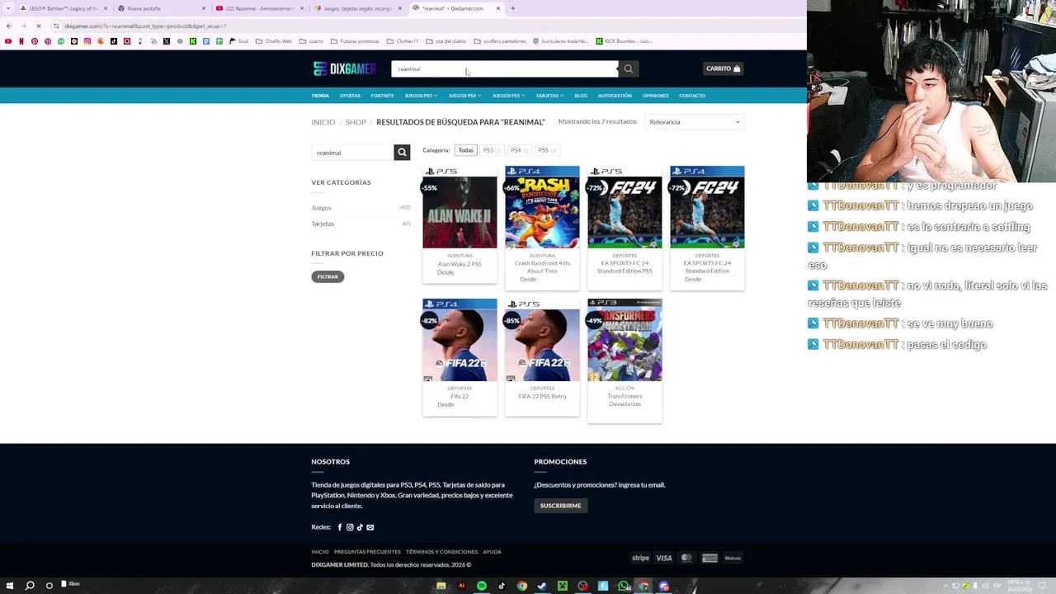Click the Filtrar price button

point(328,276)
